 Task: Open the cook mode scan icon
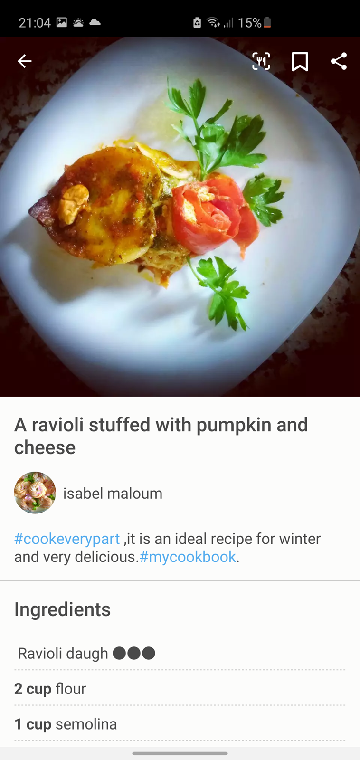point(261,61)
